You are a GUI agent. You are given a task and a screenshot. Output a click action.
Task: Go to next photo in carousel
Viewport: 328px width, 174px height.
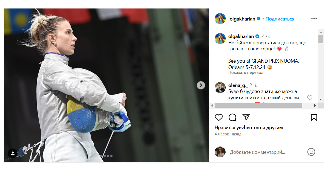click(201, 85)
